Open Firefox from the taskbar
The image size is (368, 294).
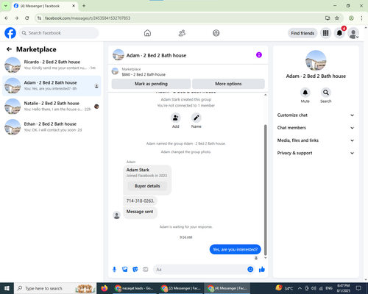105,288
